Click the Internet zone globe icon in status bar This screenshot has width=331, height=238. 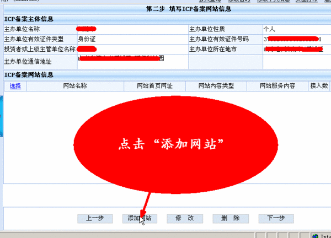coord(316,236)
